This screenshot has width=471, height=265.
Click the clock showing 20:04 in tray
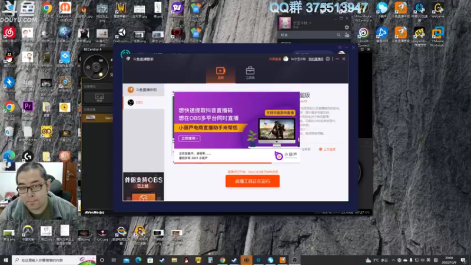tap(449, 260)
